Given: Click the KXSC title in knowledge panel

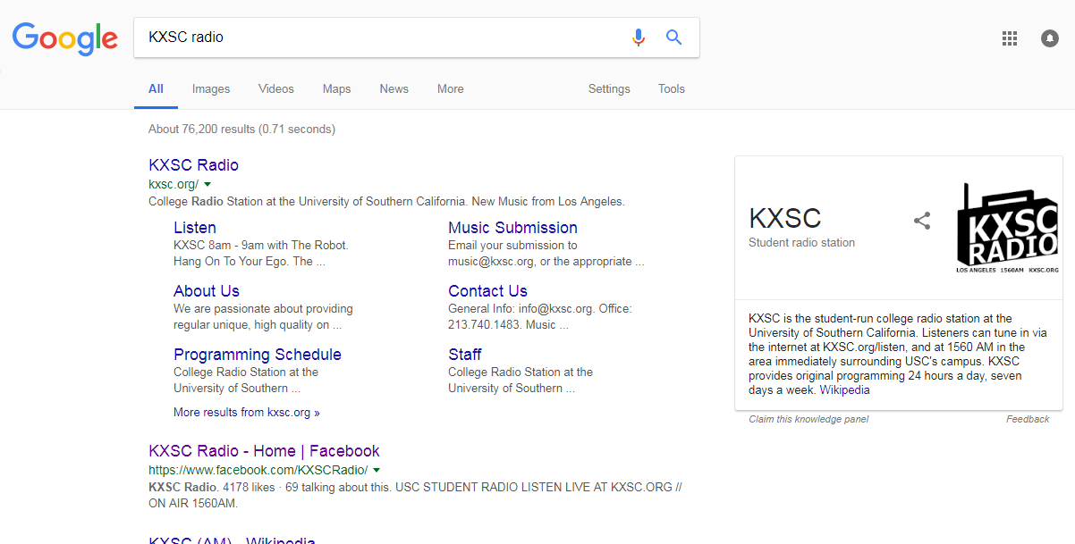Looking at the screenshot, I should click(x=784, y=218).
